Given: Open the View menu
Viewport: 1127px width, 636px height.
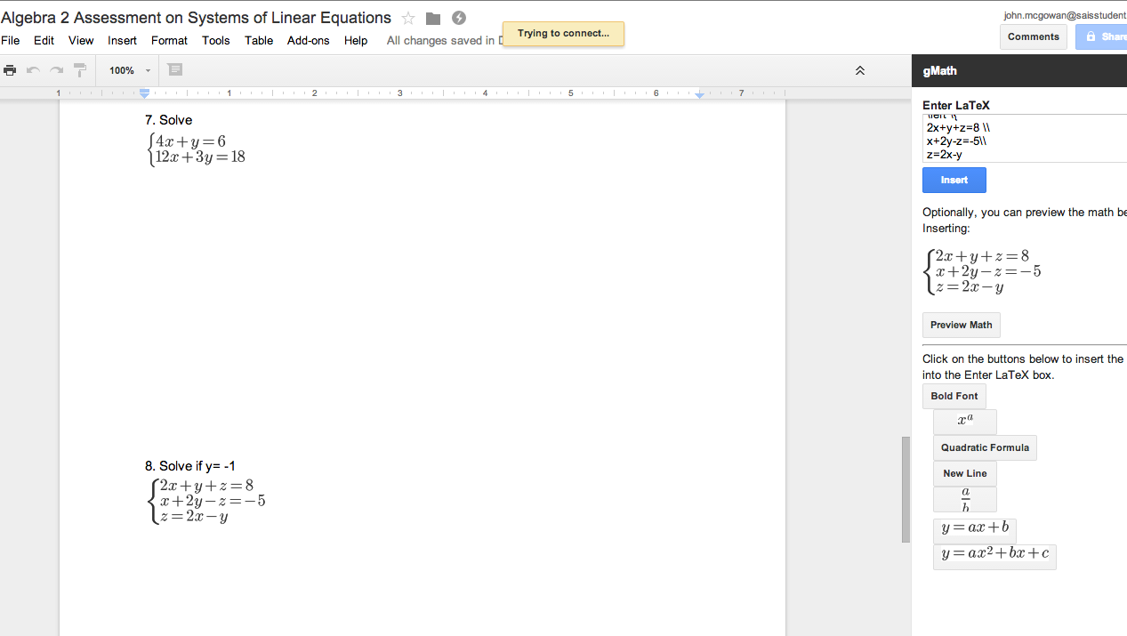Looking at the screenshot, I should (81, 40).
